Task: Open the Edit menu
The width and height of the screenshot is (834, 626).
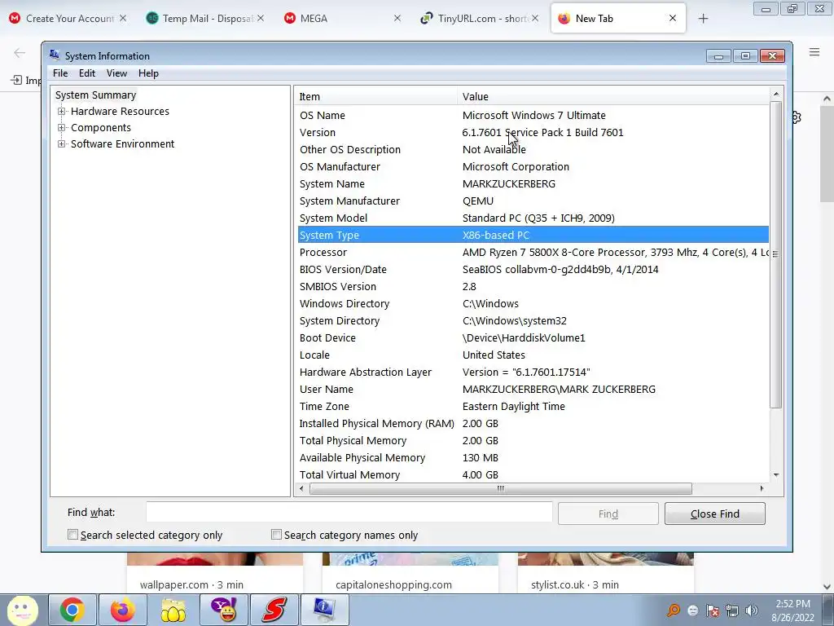Action: click(x=86, y=73)
